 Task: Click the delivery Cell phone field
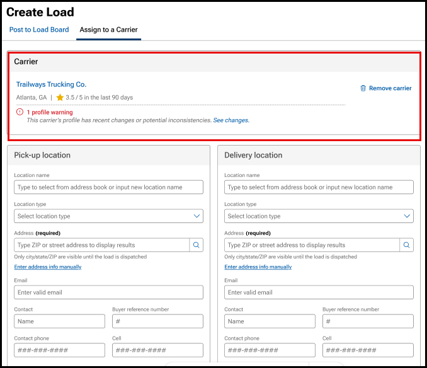pos(368,350)
